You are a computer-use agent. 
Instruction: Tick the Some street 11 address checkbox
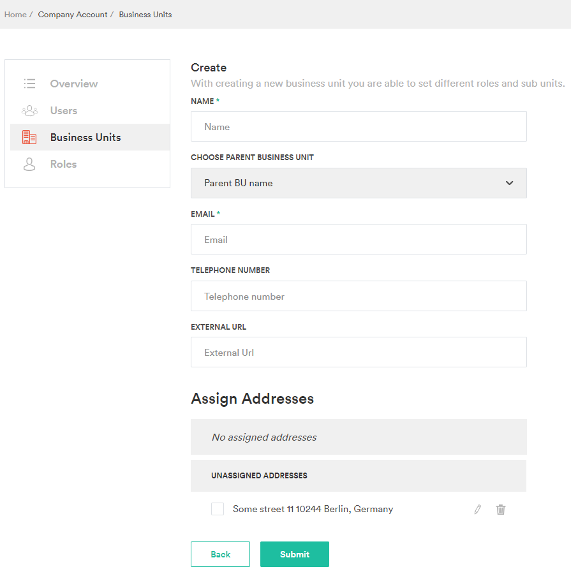tap(218, 509)
